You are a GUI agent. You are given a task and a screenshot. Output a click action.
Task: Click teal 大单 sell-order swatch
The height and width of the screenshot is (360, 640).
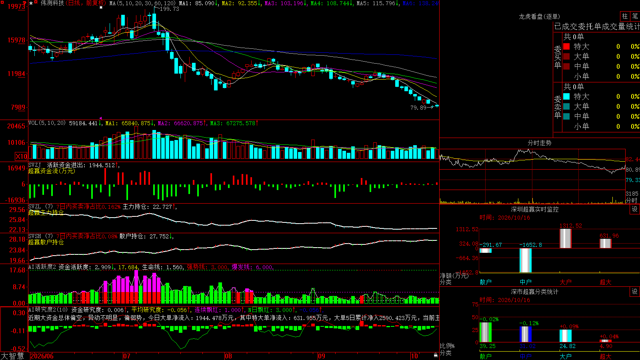[x=566, y=106]
